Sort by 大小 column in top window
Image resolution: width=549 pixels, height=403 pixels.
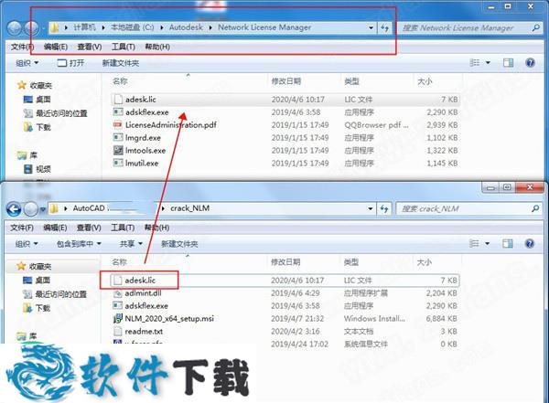[425, 81]
